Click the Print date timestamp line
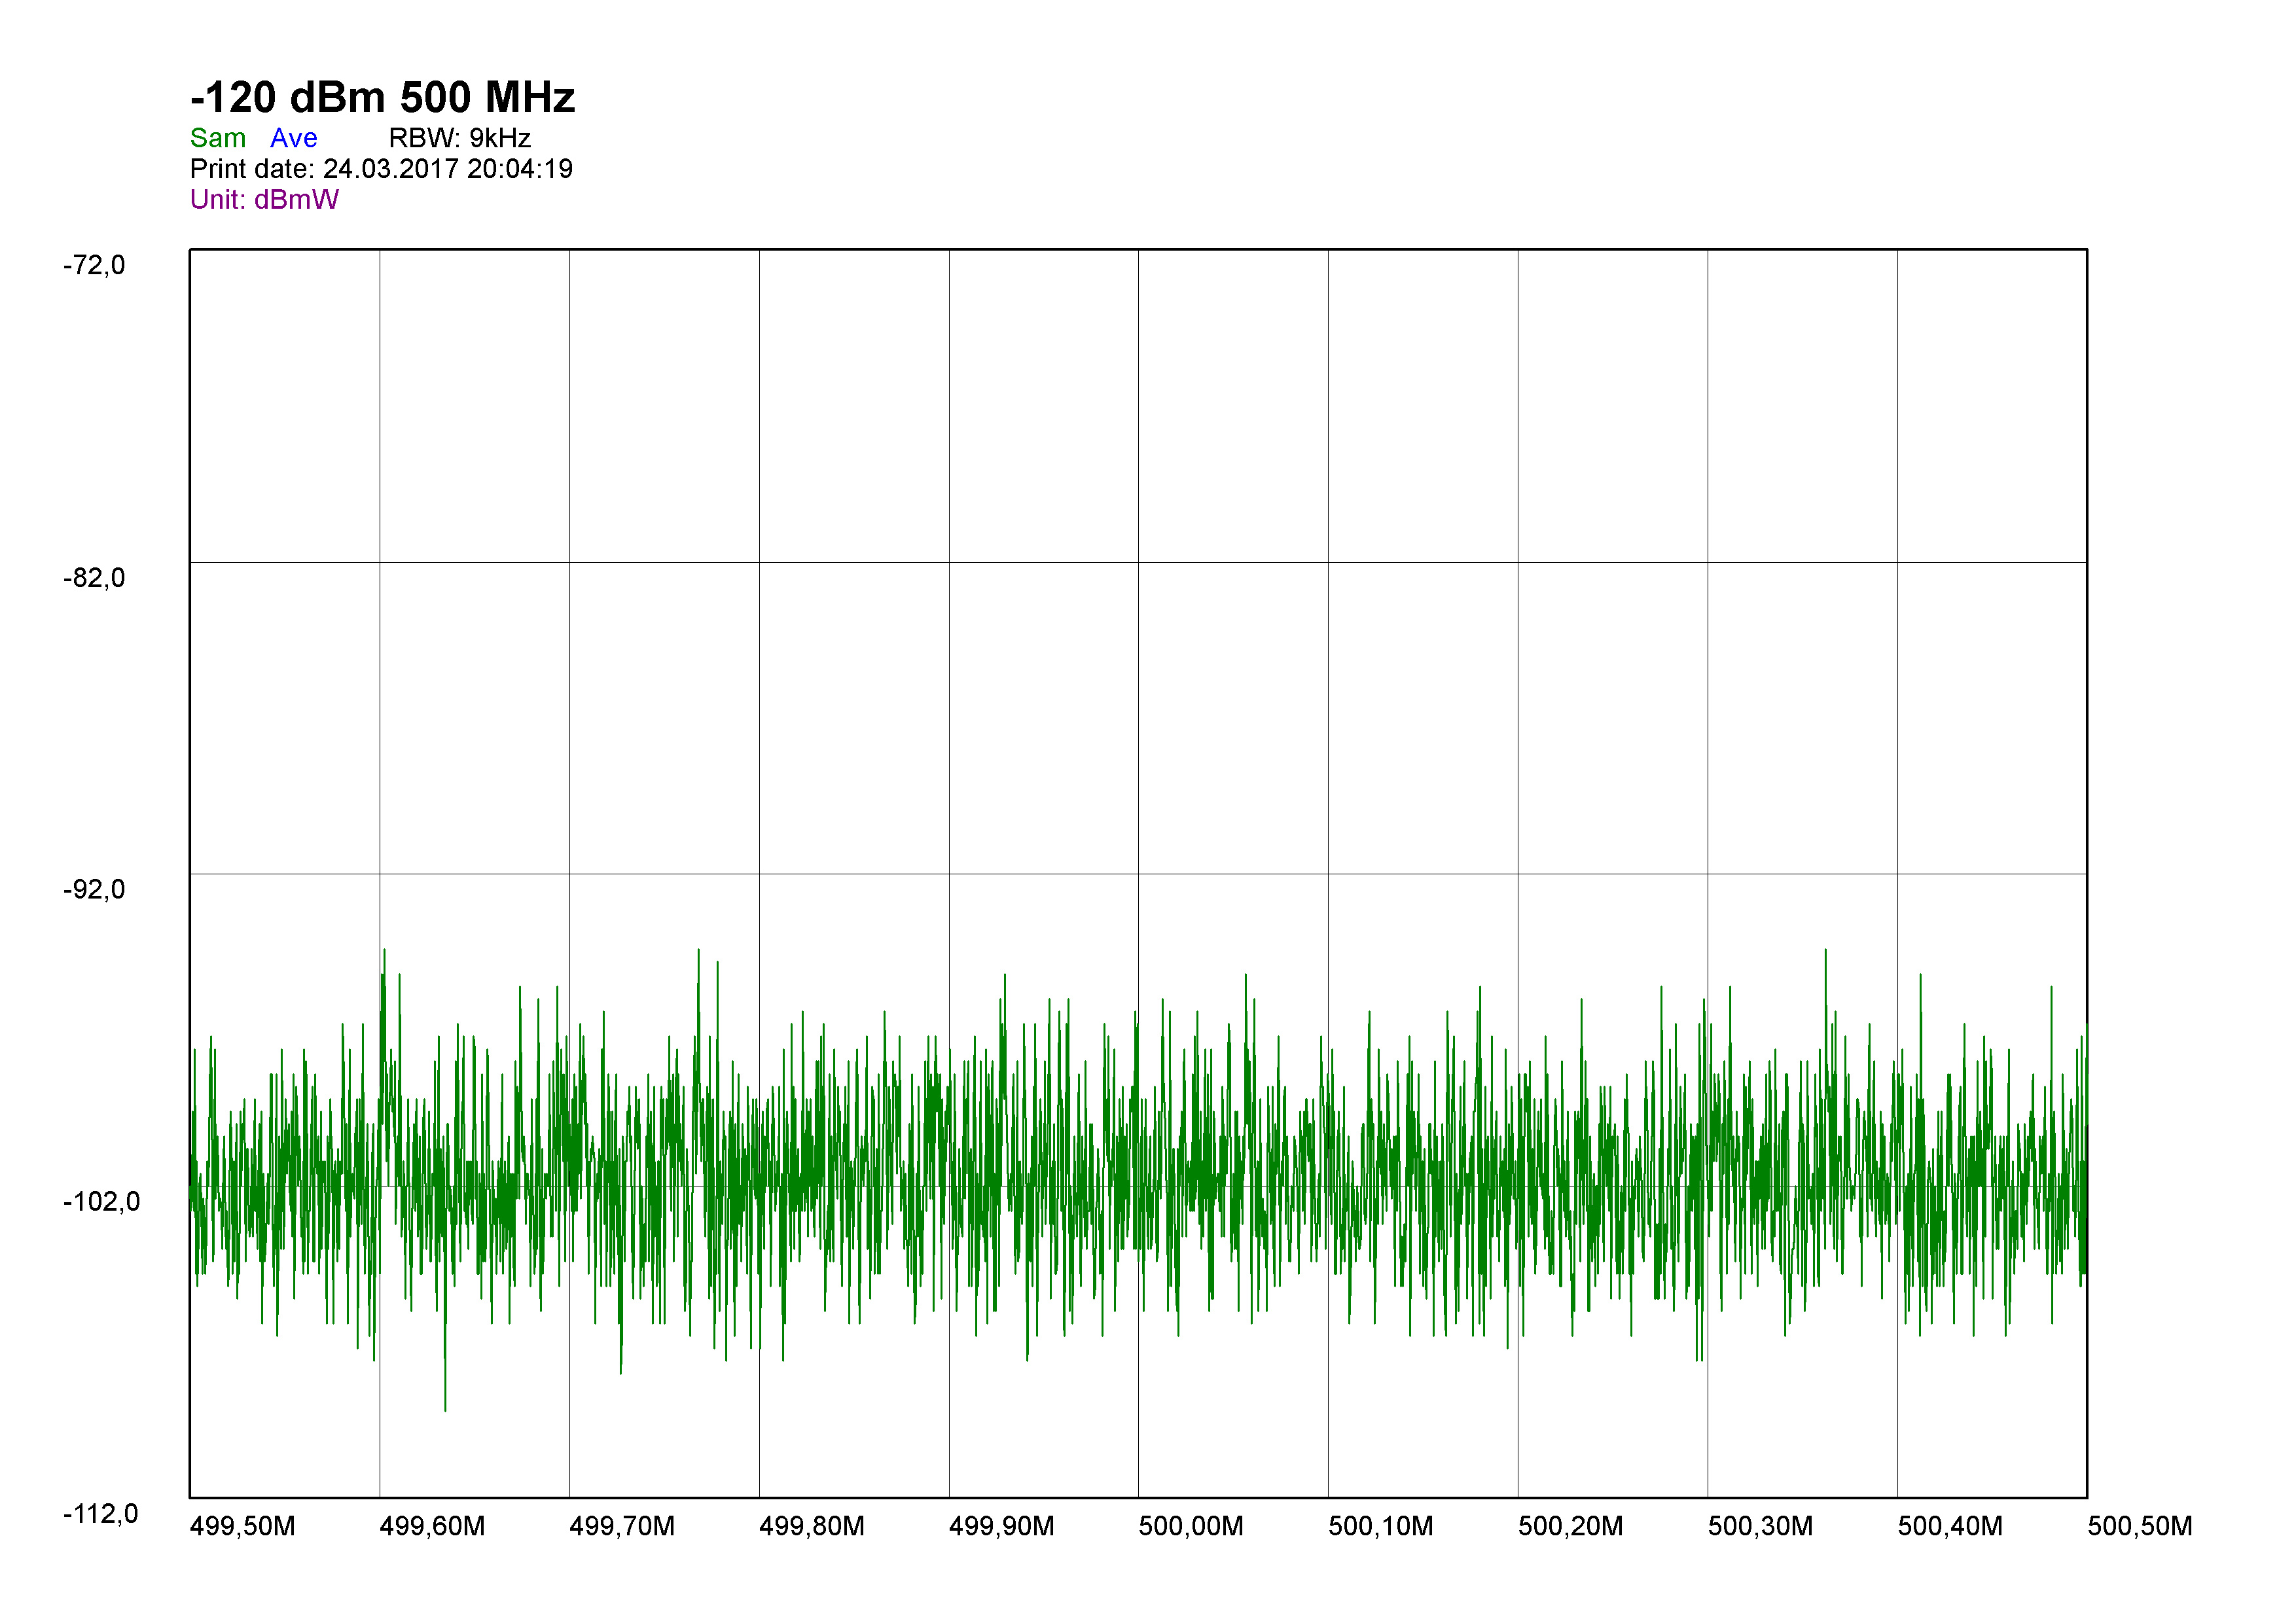Screen dimensions: 2296x1623 381,169
